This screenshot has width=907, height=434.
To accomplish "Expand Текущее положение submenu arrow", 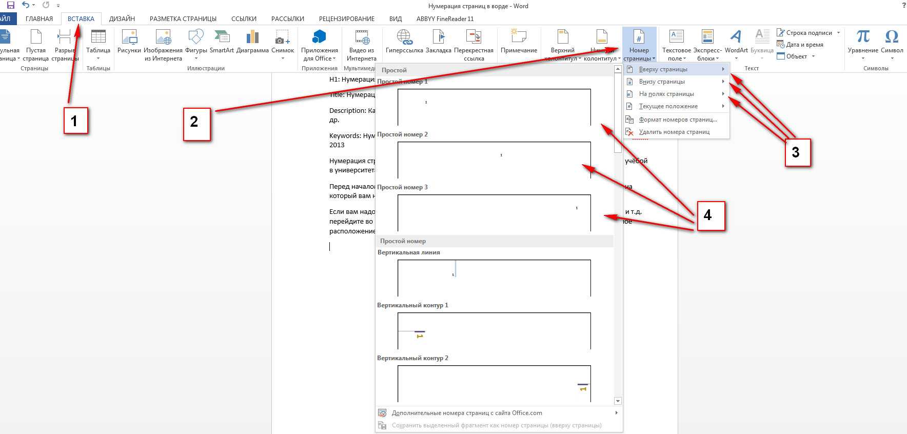I will click(x=723, y=106).
